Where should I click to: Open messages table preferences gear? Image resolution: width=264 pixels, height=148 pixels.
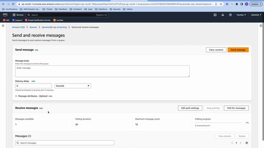247,143
